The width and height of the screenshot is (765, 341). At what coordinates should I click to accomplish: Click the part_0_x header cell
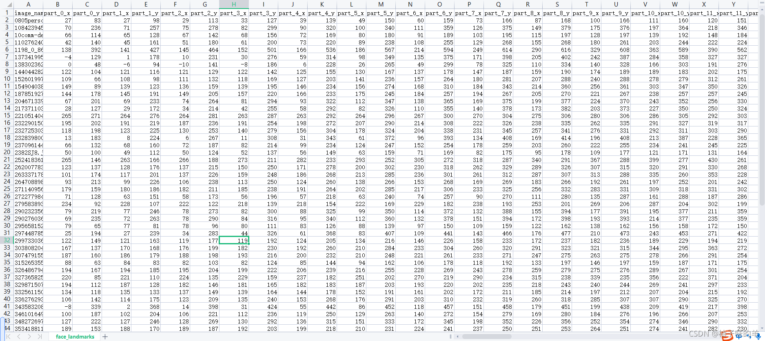[58, 13]
